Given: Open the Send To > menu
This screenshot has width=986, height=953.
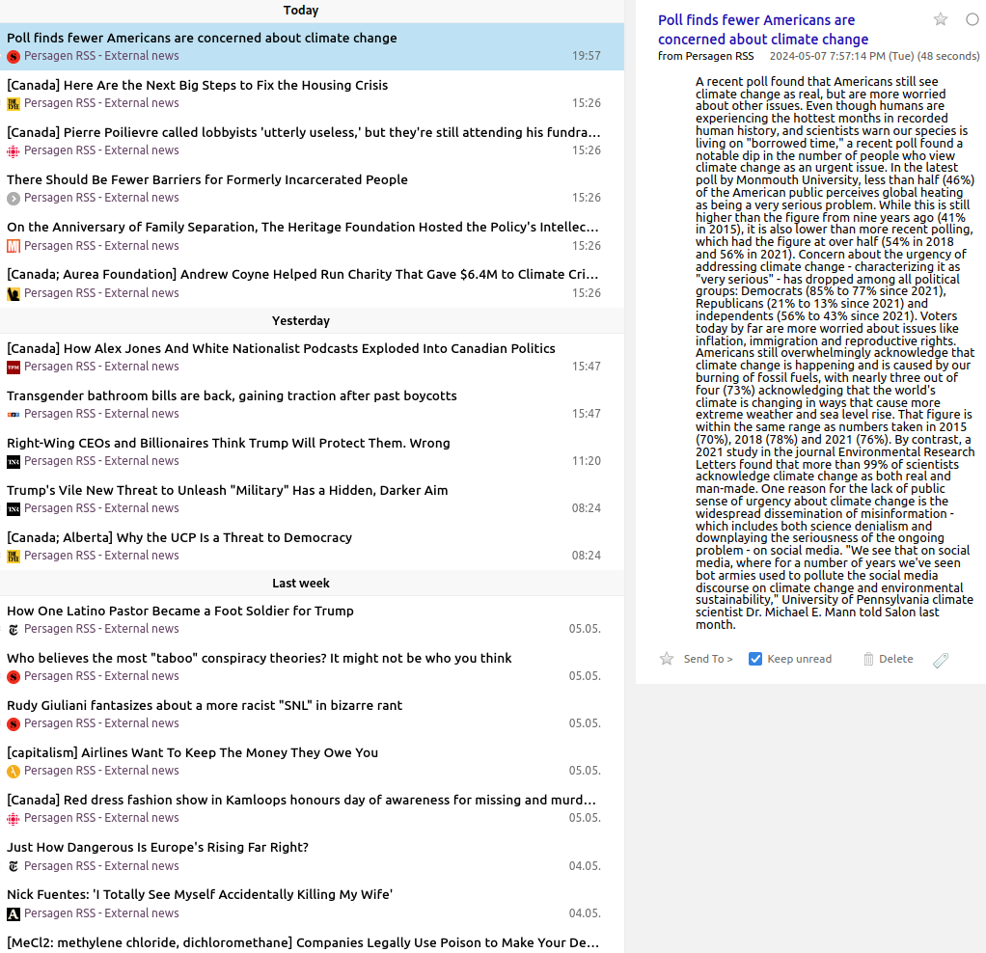Looking at the screenshot, I should (x=708, y=659).
